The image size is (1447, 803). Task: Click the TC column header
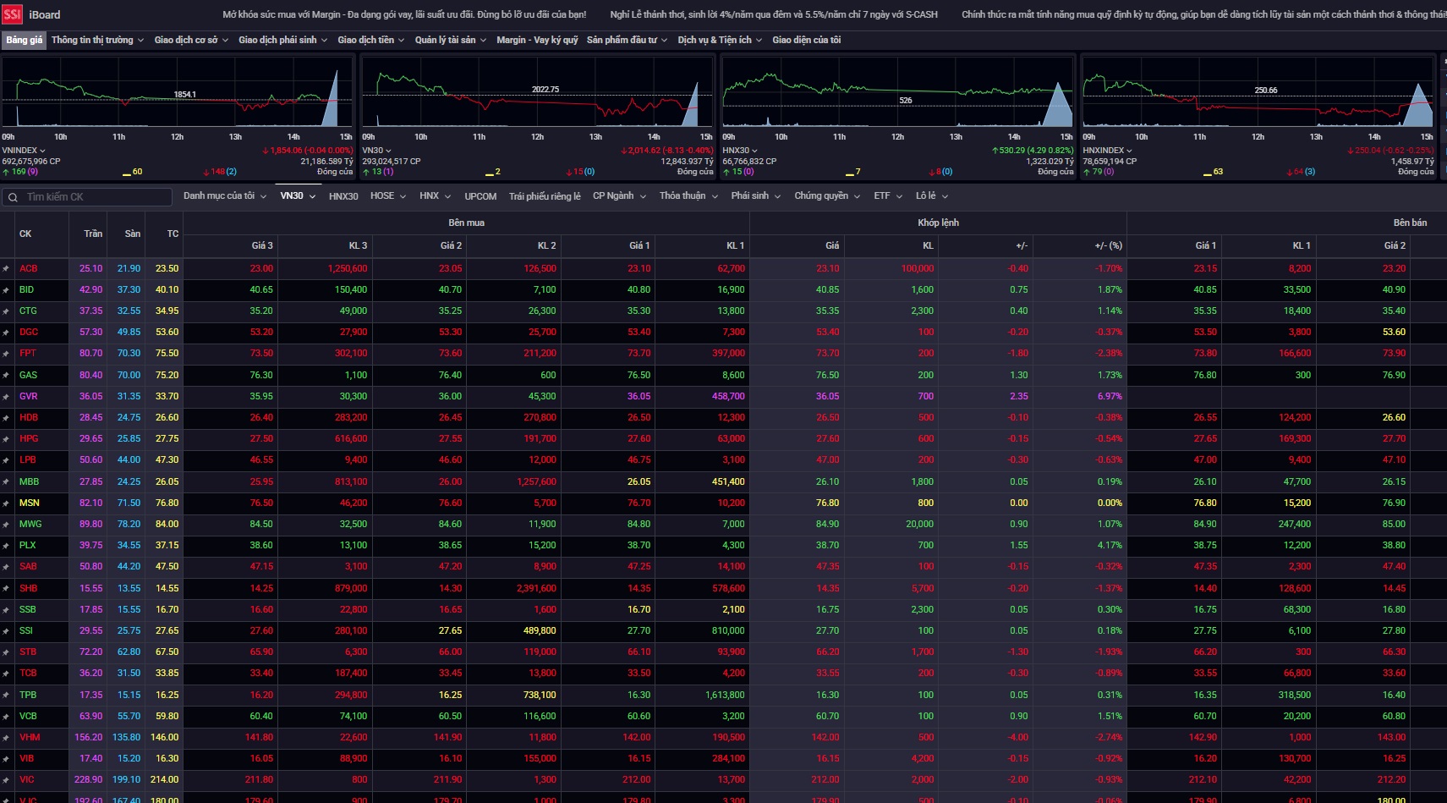173,234
